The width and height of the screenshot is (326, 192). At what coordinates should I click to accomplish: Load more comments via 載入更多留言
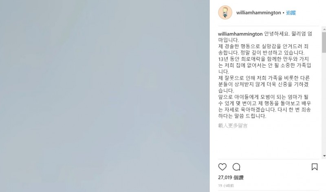[x=233, y=126]
